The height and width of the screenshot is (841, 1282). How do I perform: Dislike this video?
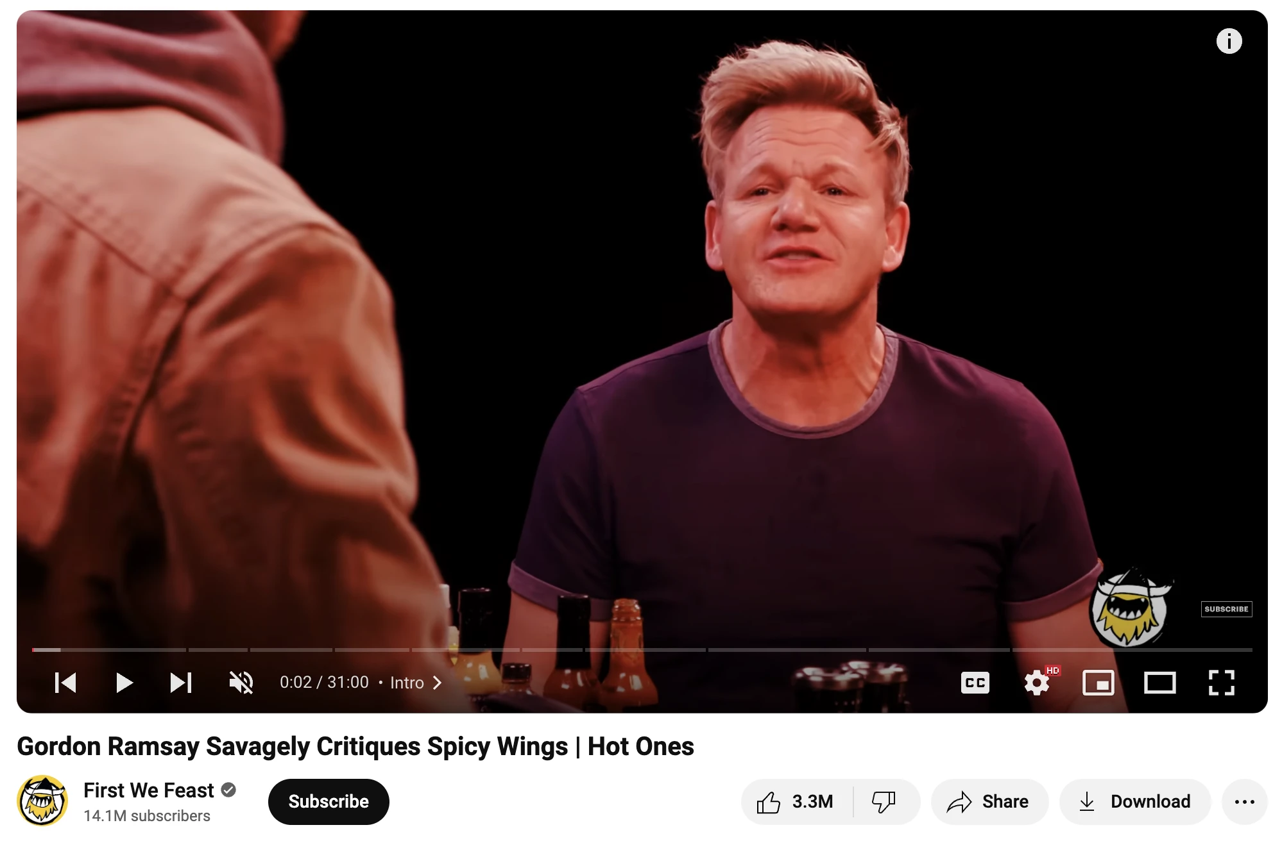[884, 802]
